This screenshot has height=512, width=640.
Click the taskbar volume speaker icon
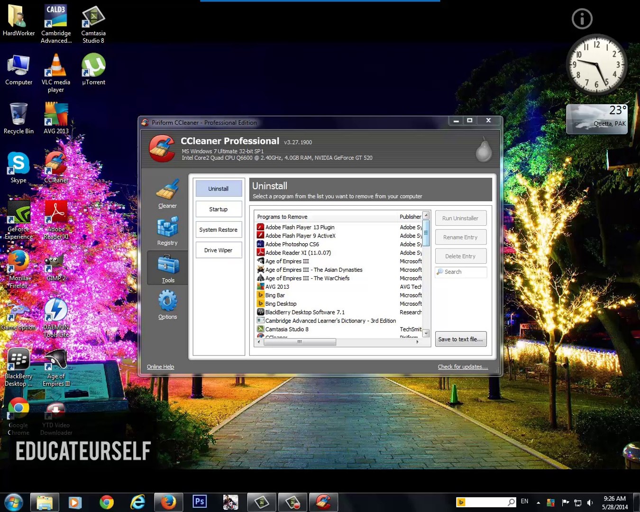click(x=590, y=503)
